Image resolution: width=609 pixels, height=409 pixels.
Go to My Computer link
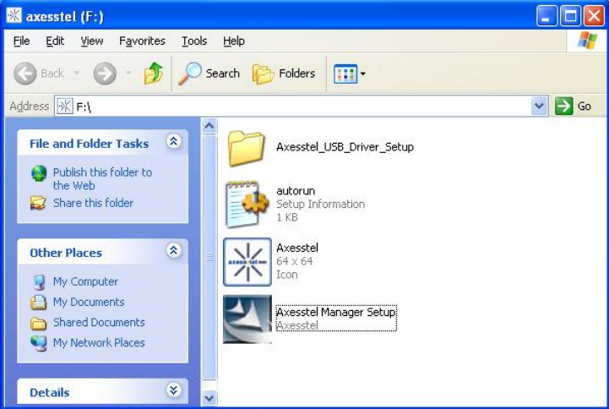point(85,281)
